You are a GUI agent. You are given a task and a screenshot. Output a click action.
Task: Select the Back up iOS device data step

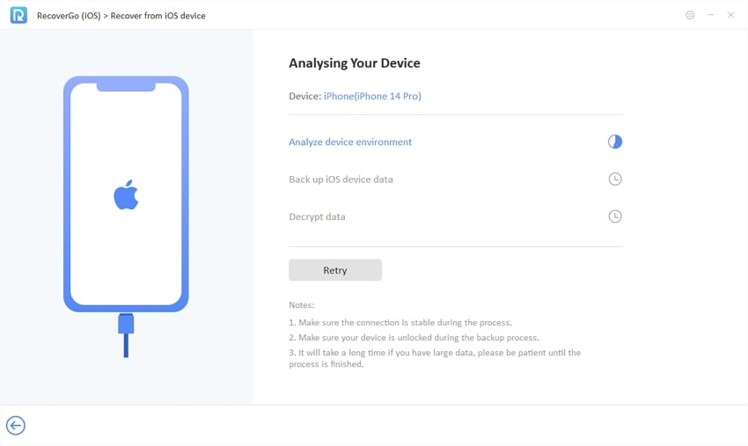[x=341, y=179]
